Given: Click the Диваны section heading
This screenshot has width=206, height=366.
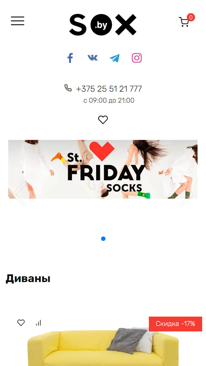Looking at the screenshot, I should [28, 278].
